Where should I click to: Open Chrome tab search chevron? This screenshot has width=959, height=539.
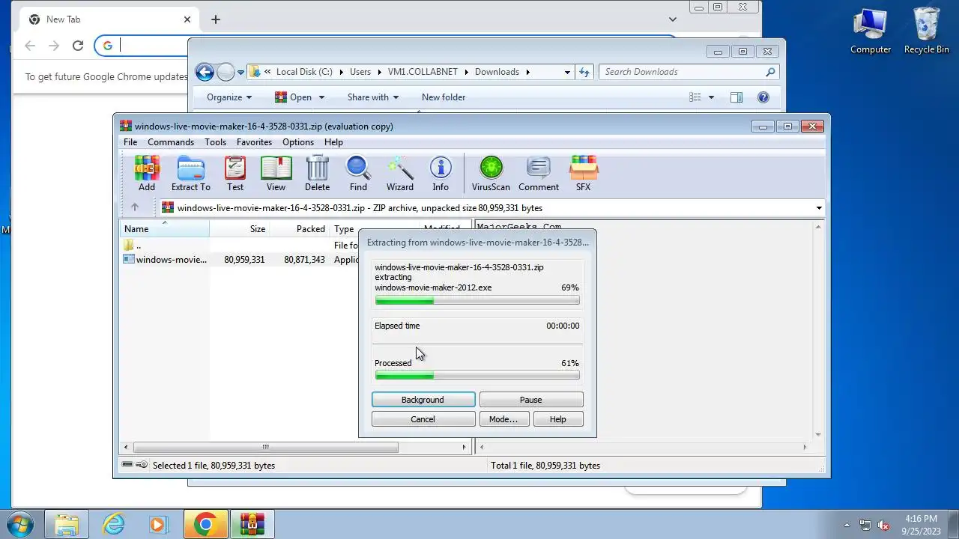tap(673, 19)
